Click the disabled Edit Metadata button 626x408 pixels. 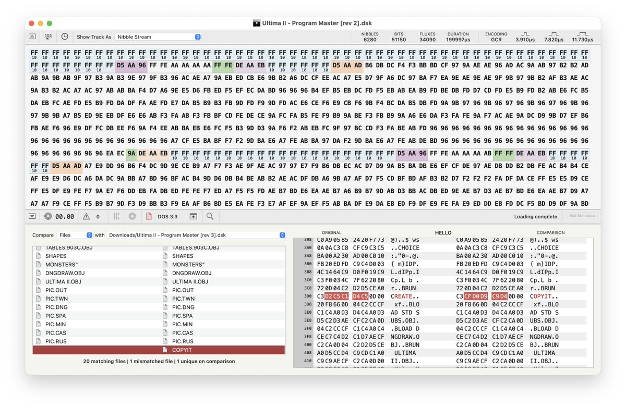(x=582, y=216)
